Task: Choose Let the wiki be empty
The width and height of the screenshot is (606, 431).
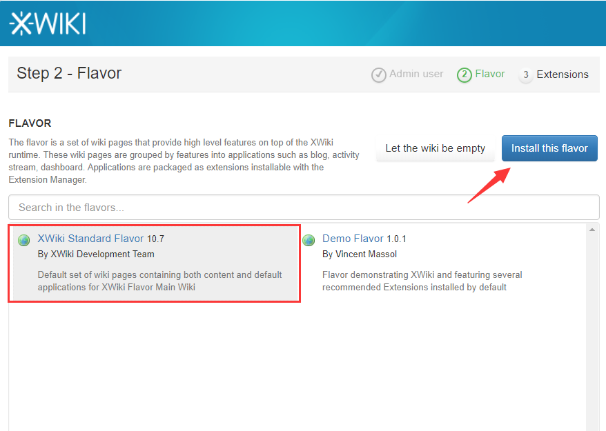Action: (x=435, y=148)
